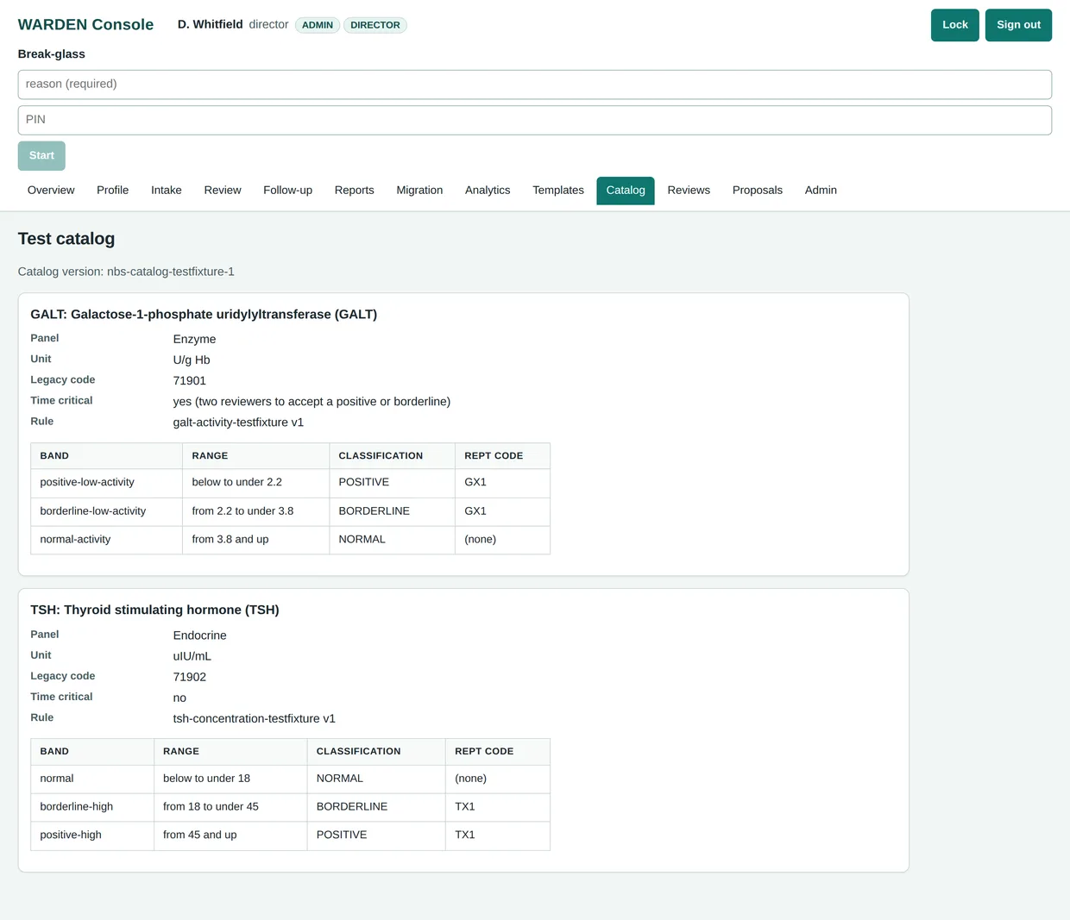Focus the reason (required) field
1070x920 pixels.
click(x=535, y=84)
